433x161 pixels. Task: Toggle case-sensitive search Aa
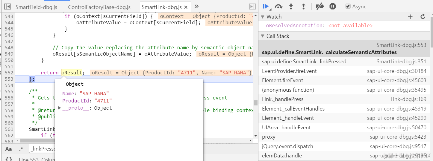[x=9, y=149]
